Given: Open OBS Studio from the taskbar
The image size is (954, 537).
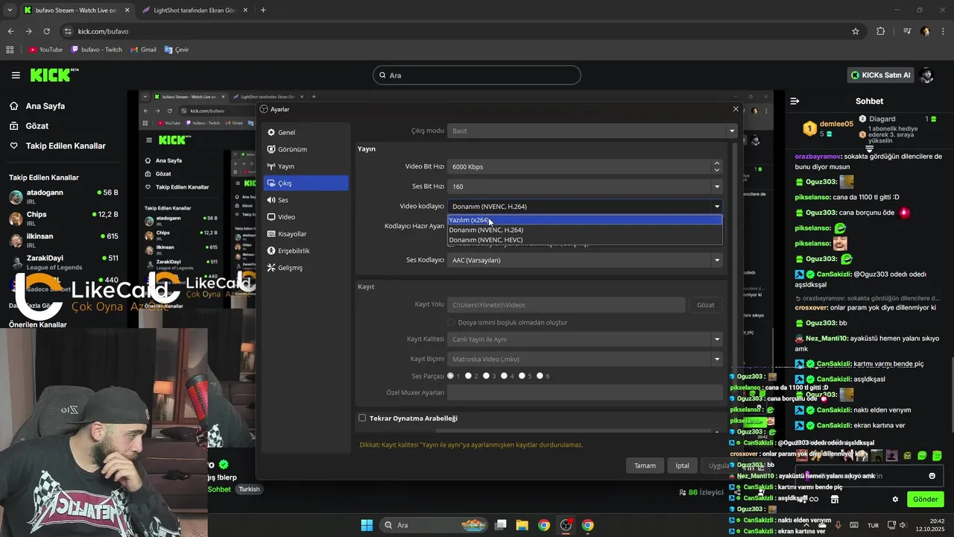Looking at the screenshot, I should click(566, 525).
